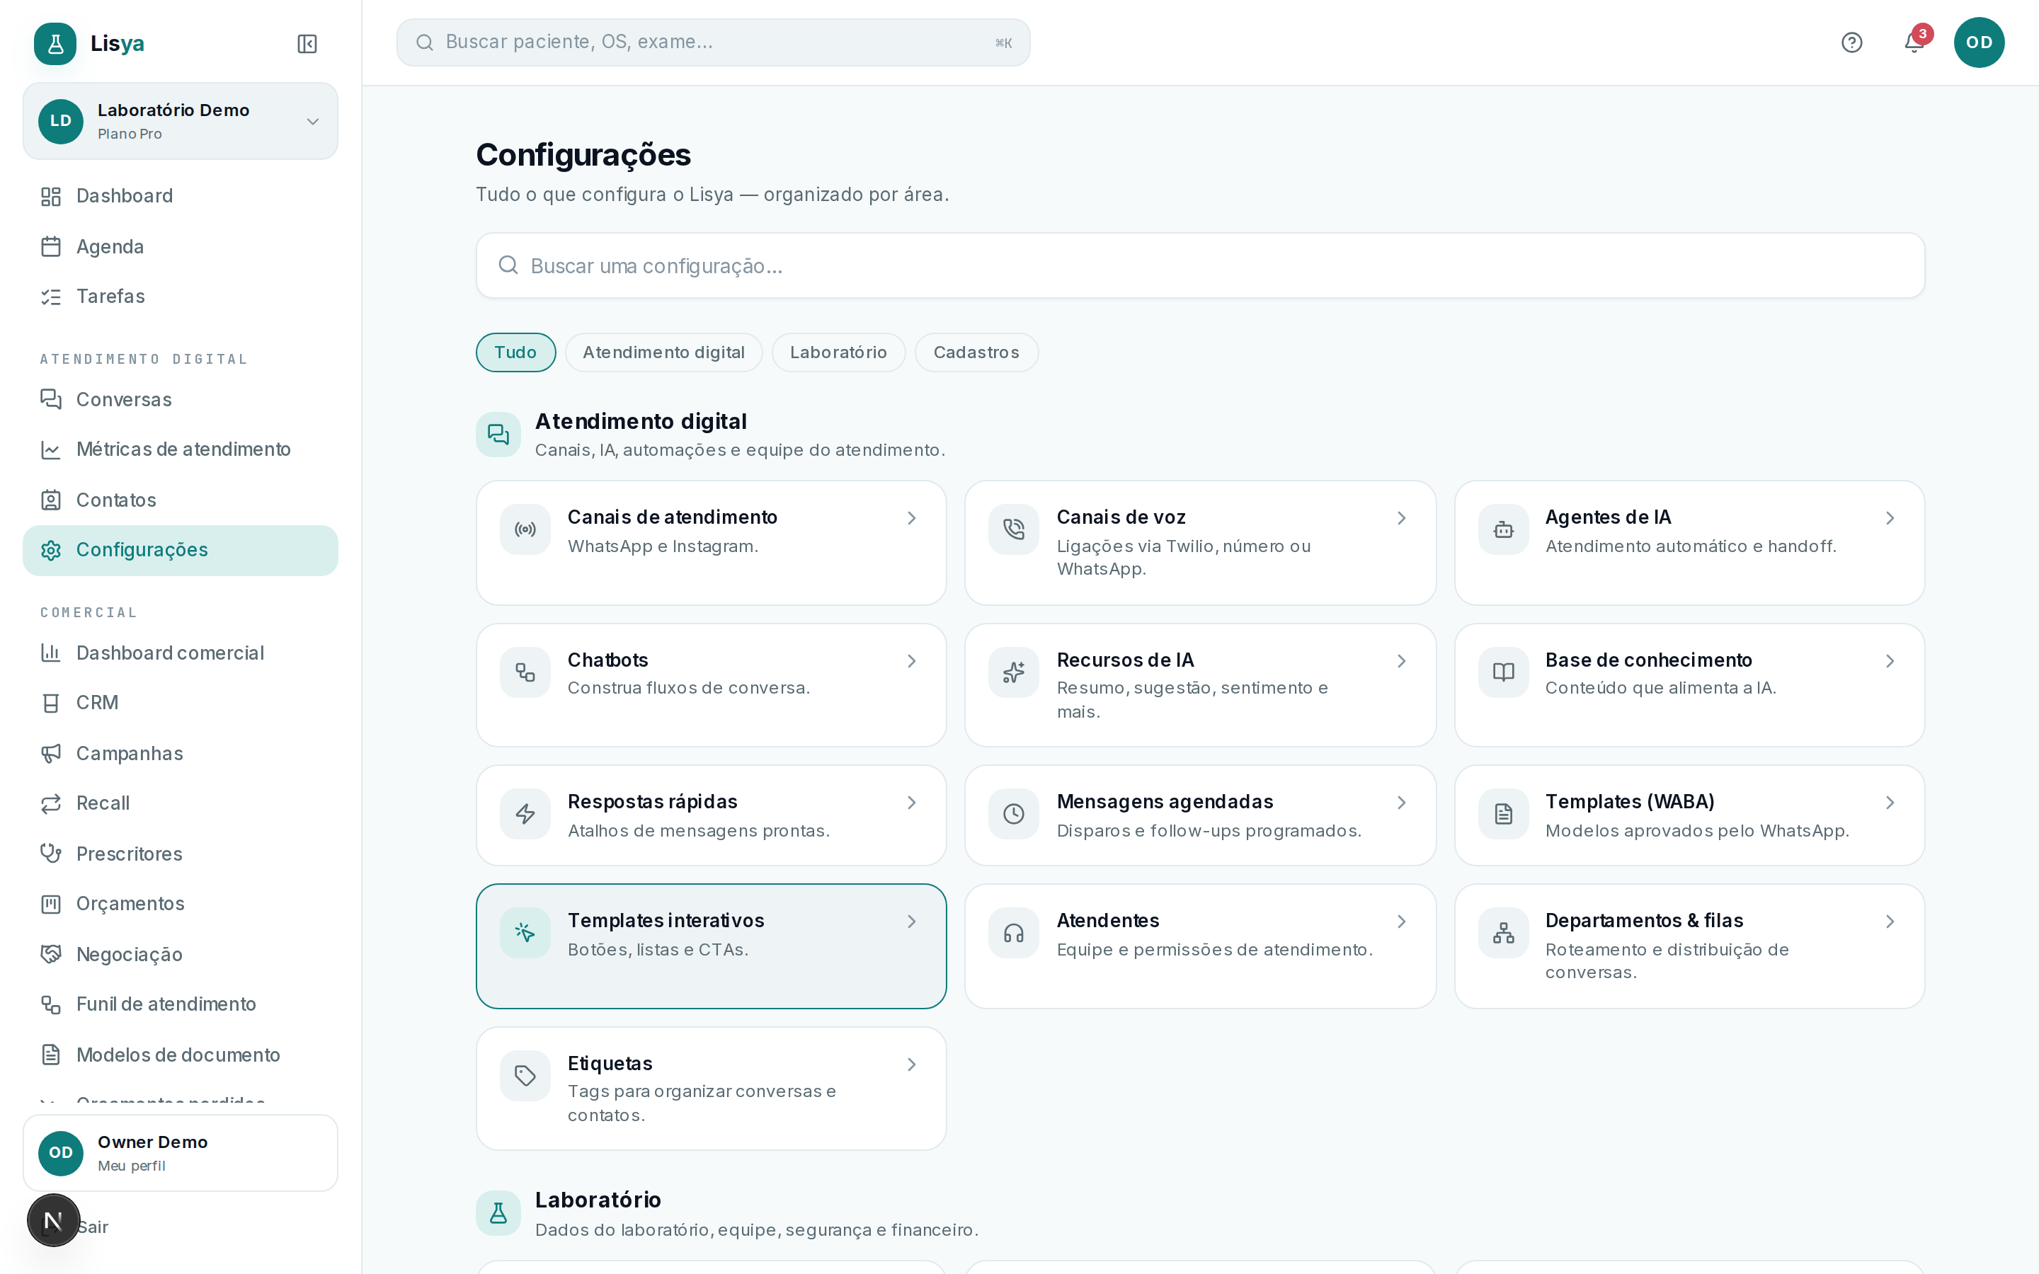Focus the Buscar paciente, OS, exame search field
Screen dimensions: 2039x1274
click(x=713, y=42)
